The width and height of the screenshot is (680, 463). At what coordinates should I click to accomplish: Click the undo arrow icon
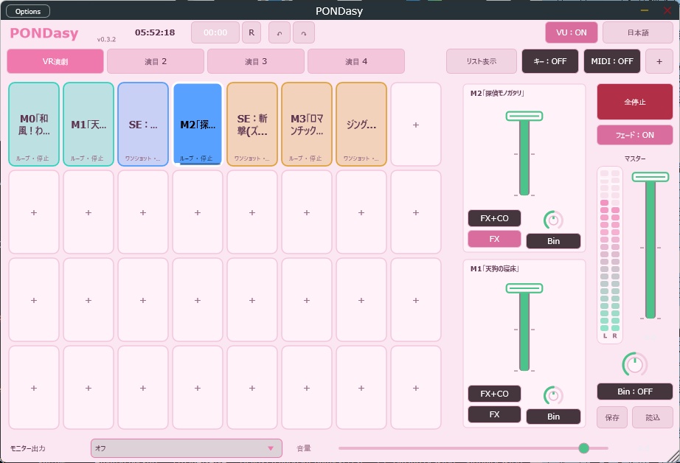click(280, 33)
